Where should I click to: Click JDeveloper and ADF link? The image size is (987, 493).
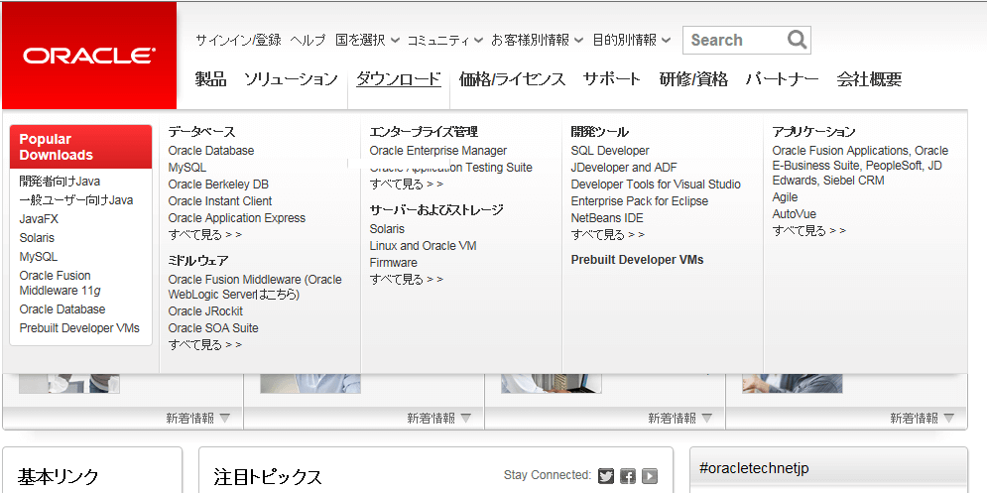(624, 168)
